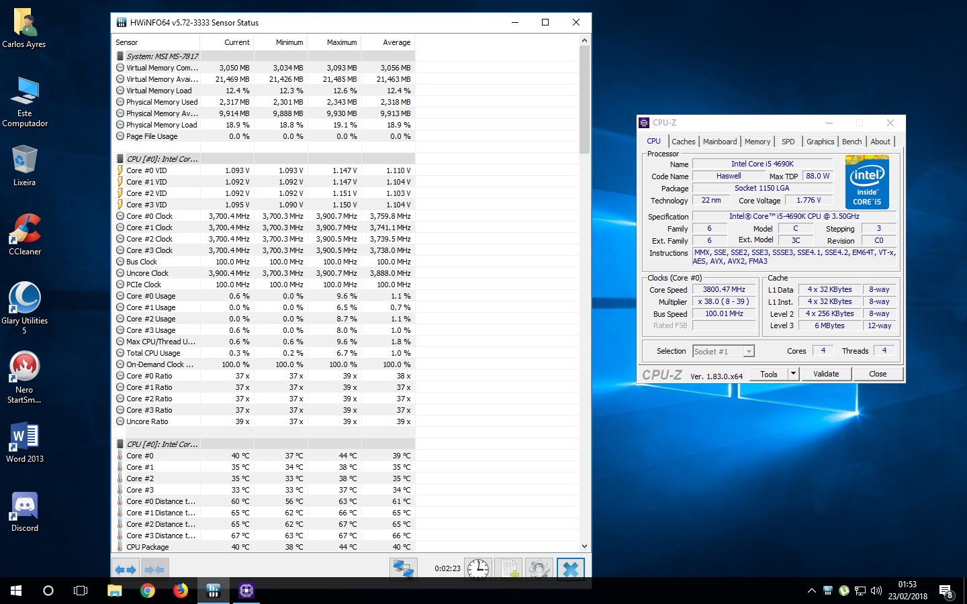Select the Nero StartSmart desktop shortcut

pyautogui.click(x=24, y=378)
